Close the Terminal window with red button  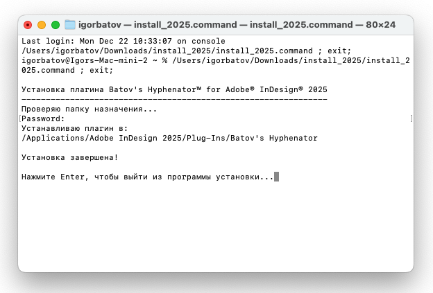click(x=28, y=25)
